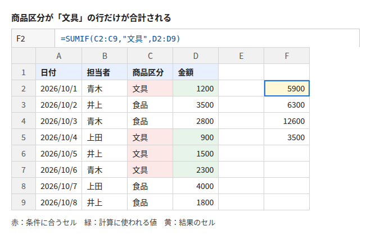Select row 9 header
Image resolution: width=371 pixels, height=235 pixels.
[x=24, y=202]
